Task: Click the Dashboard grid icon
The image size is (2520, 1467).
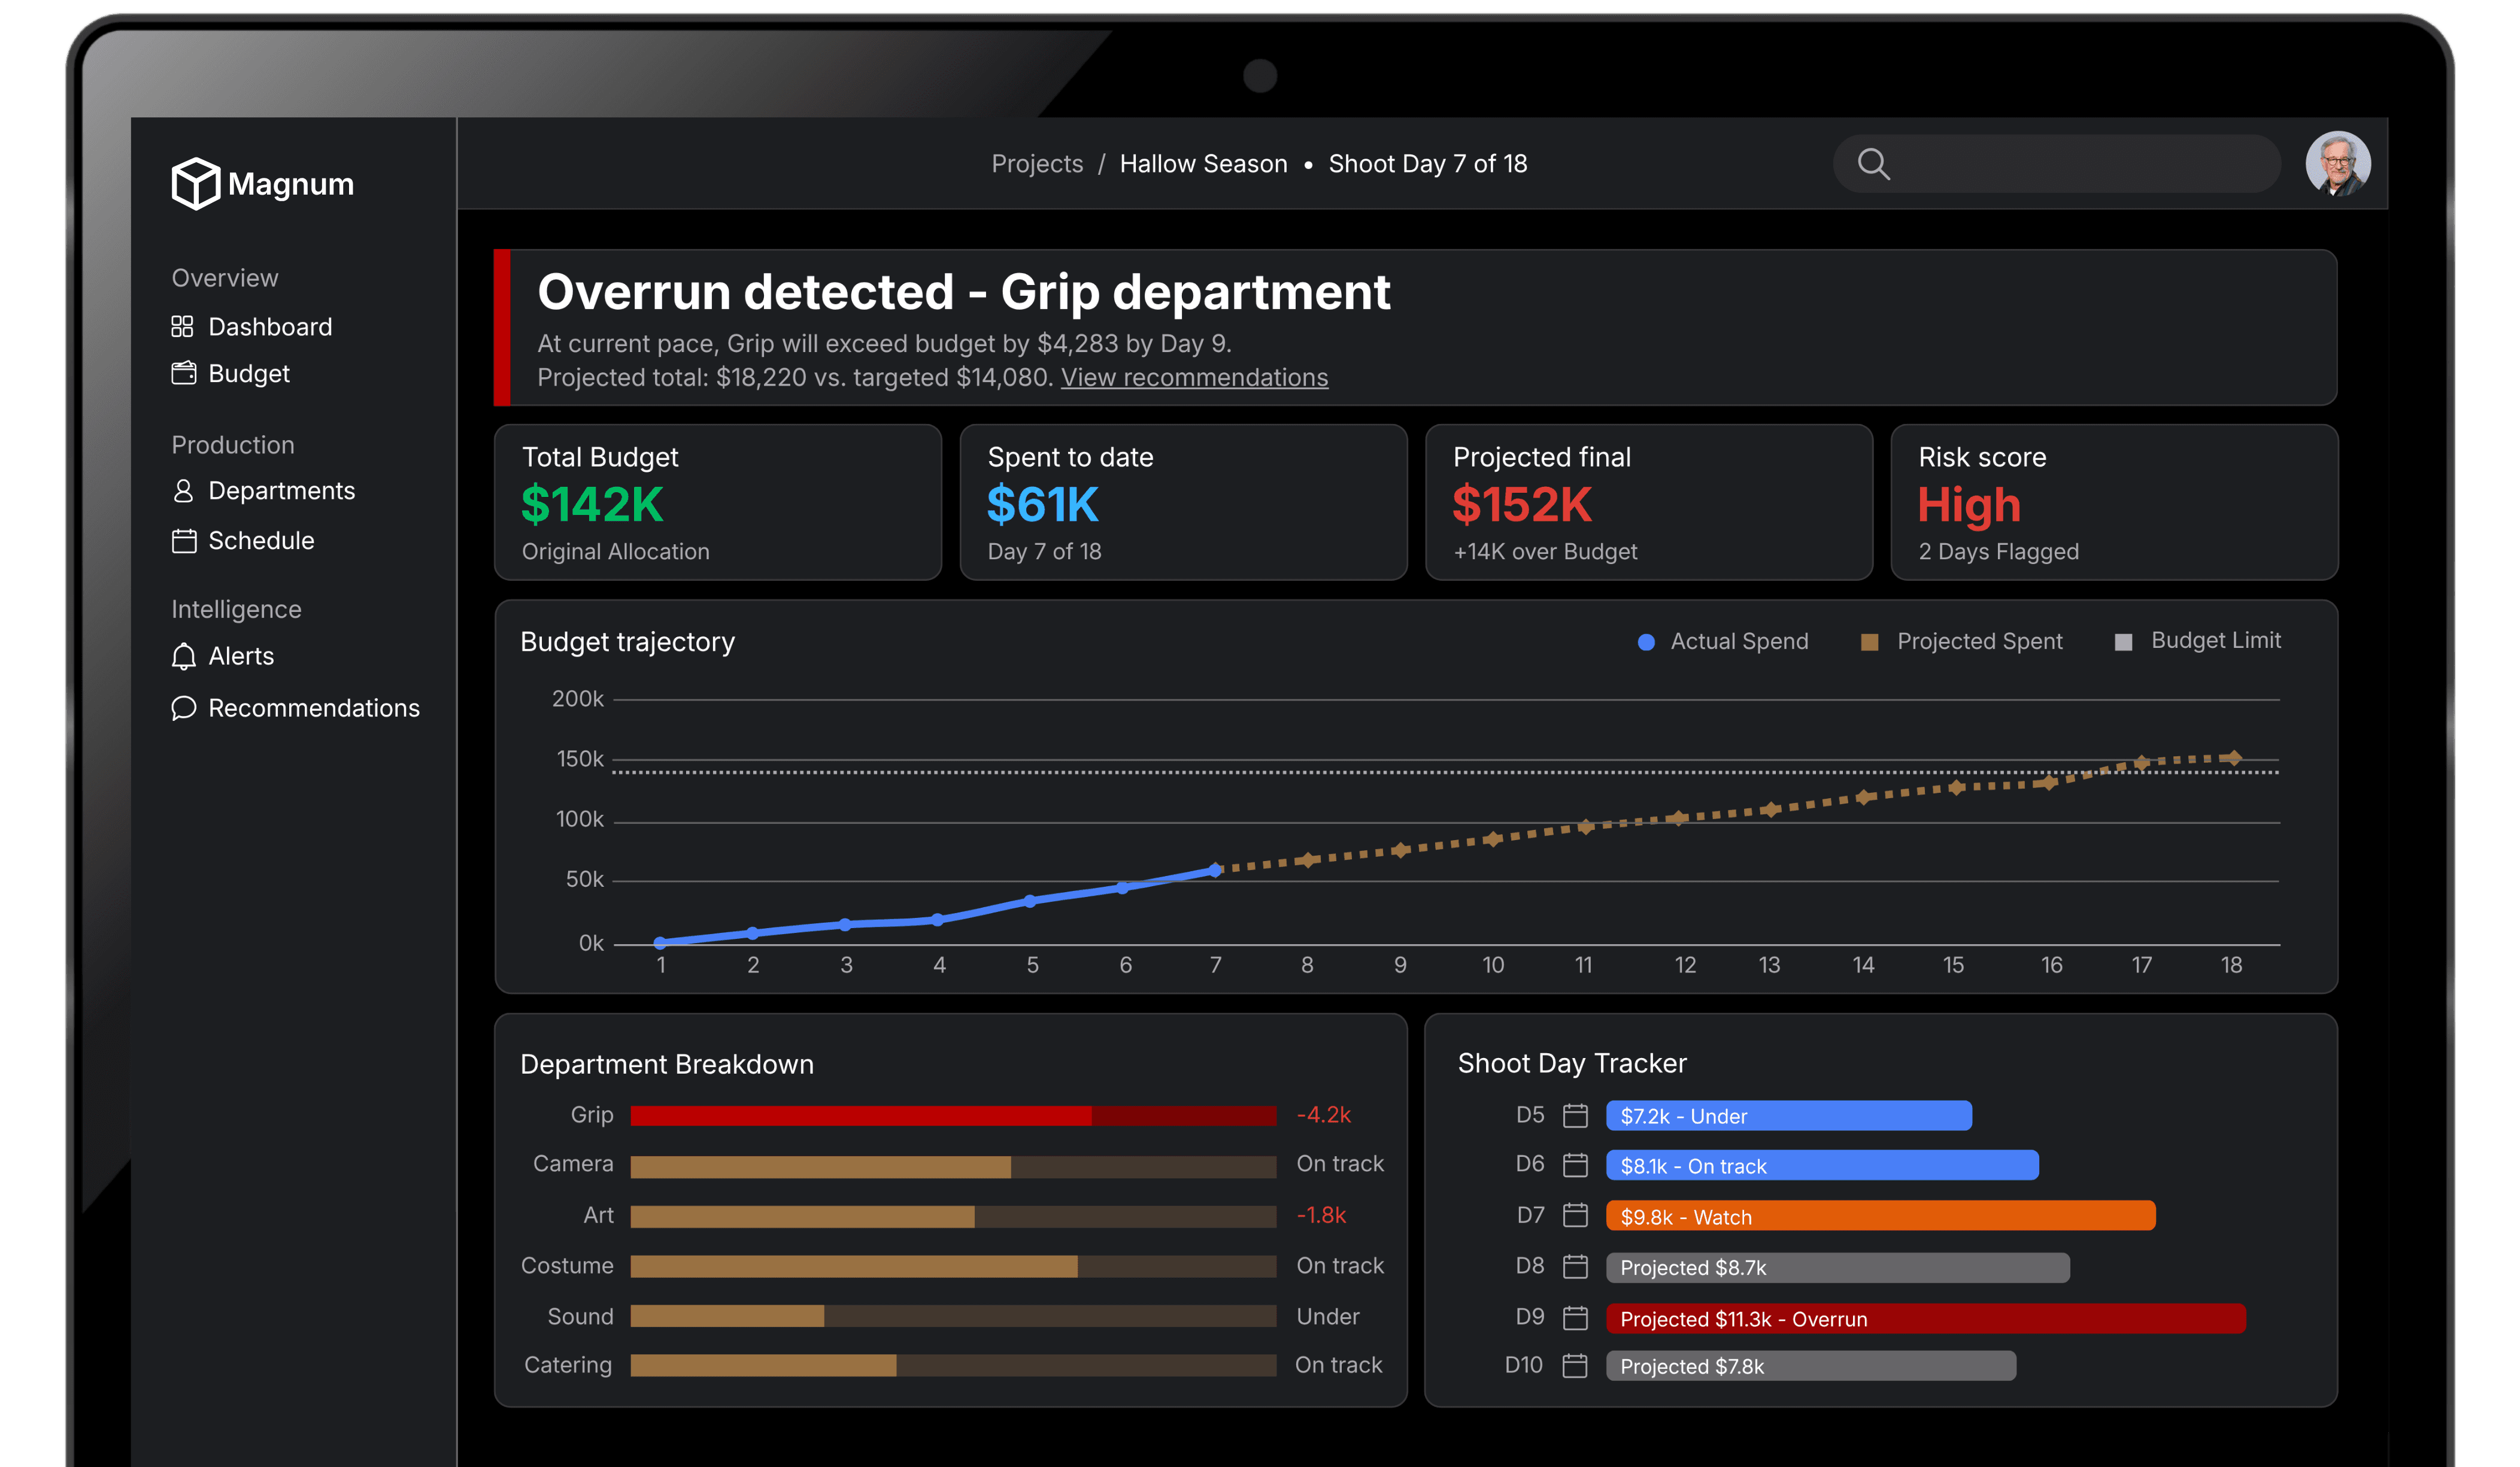Action: pyautogui.click(x=182, y=327)
